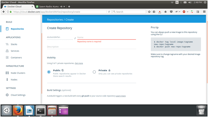The image size is (208, 117).
Task: Close the Docker Cloud tab
Action: 32,6
